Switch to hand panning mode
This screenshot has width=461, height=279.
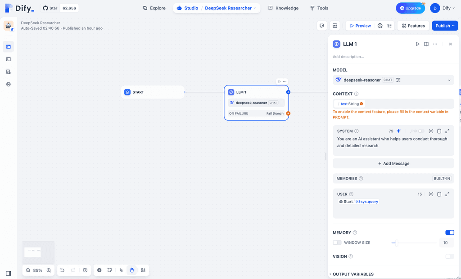[x=131, y=270]
